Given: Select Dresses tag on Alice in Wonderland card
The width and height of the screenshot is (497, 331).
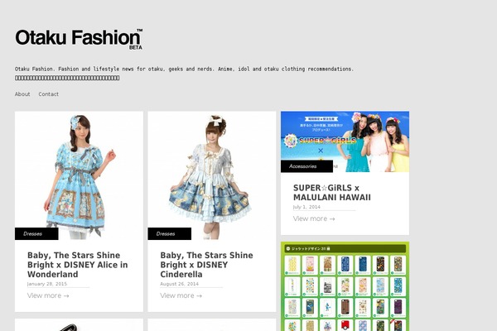Looking at the screenshot, I should (x=36, y=233).
